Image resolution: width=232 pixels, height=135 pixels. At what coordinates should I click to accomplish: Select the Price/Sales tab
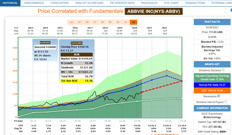pos(149,3)
